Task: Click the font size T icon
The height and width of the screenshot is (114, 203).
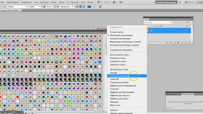Action: tap(44, 7)
